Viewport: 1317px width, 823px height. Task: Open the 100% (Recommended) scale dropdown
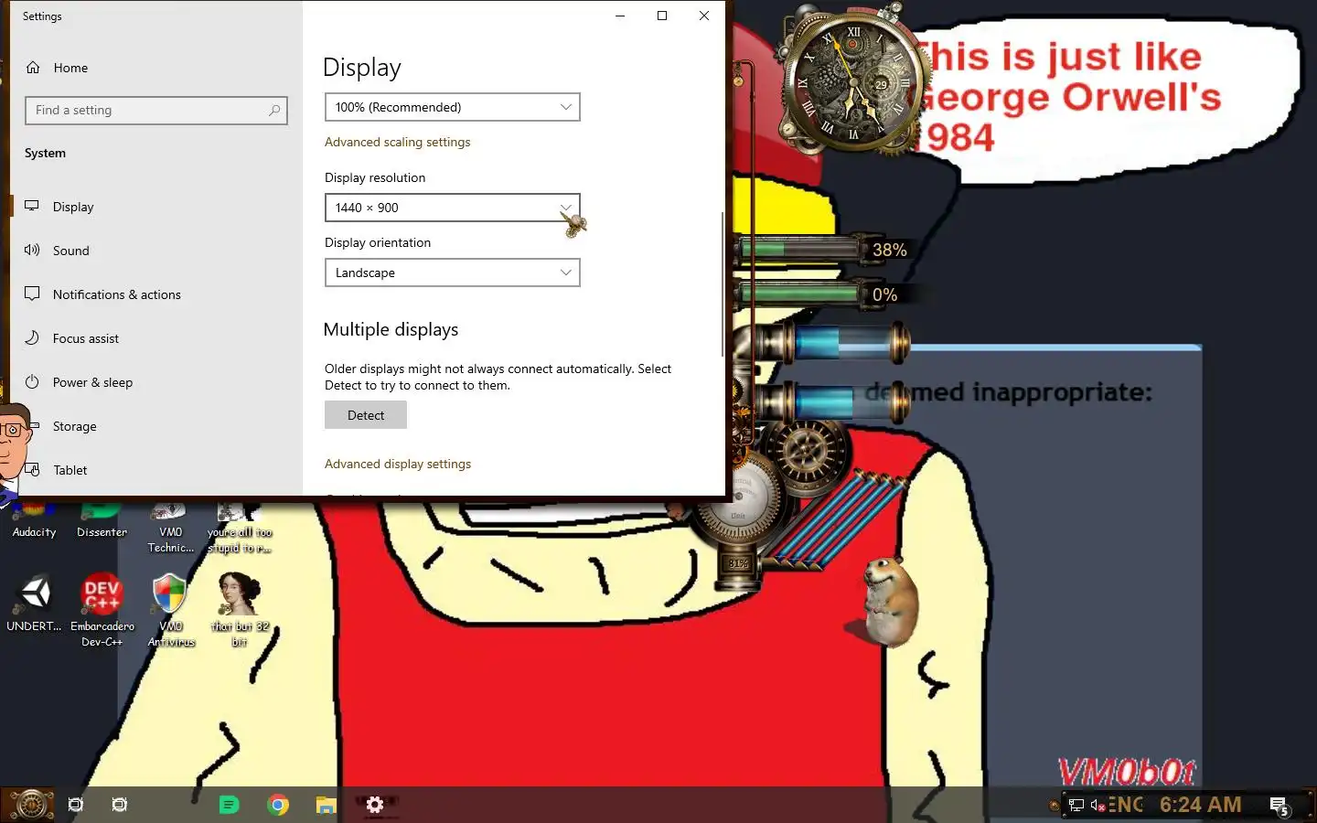point(453,107)
